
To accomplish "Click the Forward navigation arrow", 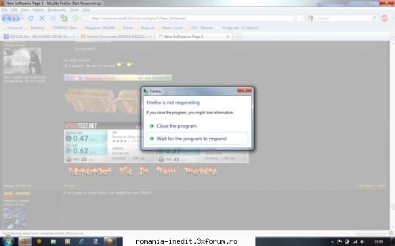I will pyautogui.click(x=15, y=18).
